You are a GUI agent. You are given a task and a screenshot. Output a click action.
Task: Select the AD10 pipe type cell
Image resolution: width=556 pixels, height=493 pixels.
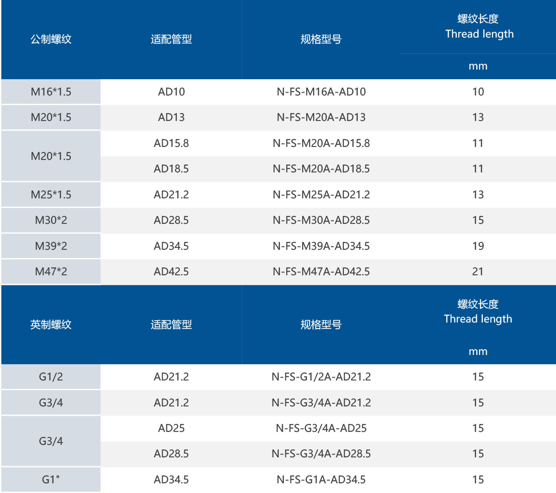171,91
